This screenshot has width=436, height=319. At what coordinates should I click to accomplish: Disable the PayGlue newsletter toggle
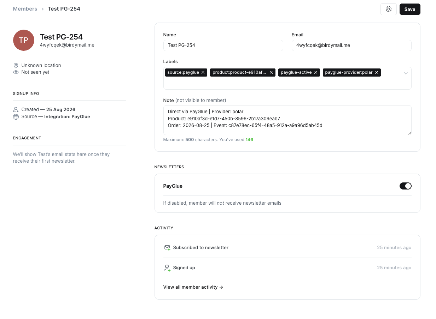point(406,186)
